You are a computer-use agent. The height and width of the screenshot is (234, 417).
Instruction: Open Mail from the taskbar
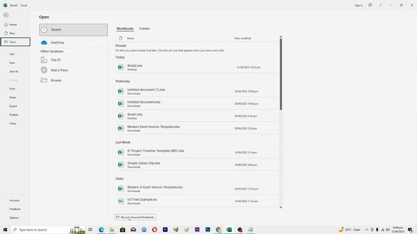(x=133, y=229)
